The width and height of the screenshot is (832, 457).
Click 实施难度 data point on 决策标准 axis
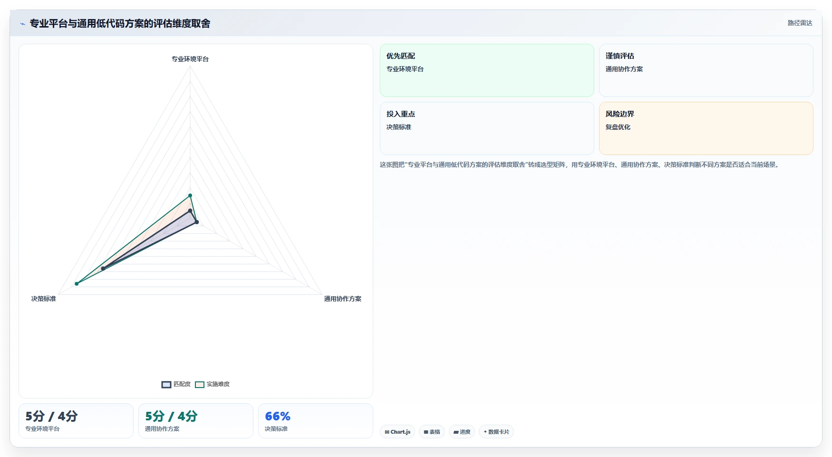pos(77,284)
